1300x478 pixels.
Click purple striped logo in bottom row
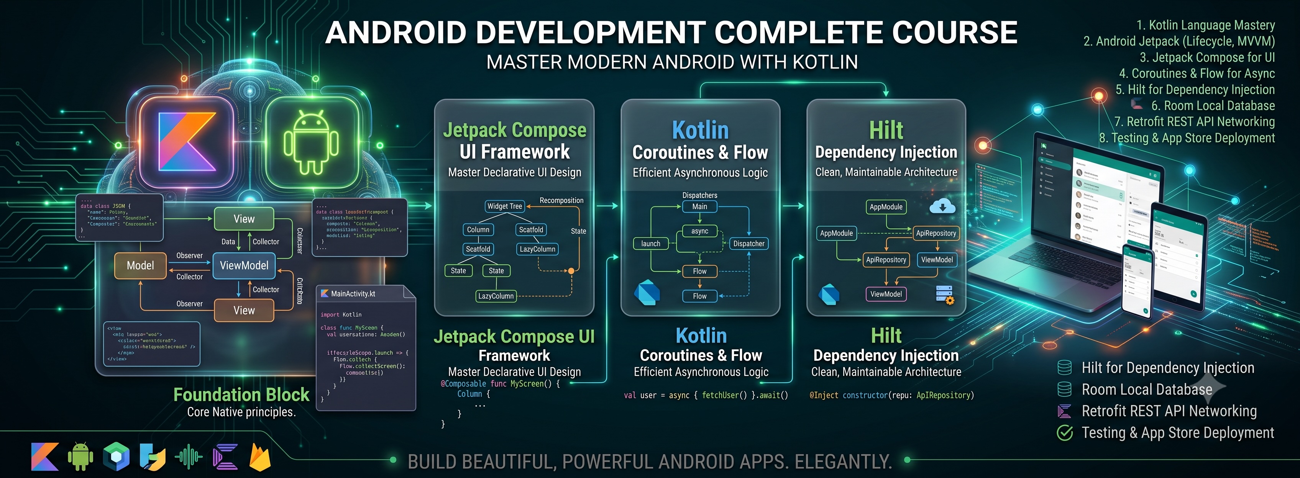[225, 457]
